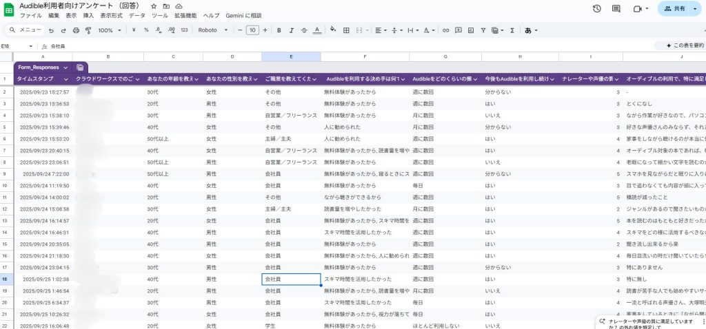
Task: Open the functions sigma menu
Action: [x=512, y=30]
